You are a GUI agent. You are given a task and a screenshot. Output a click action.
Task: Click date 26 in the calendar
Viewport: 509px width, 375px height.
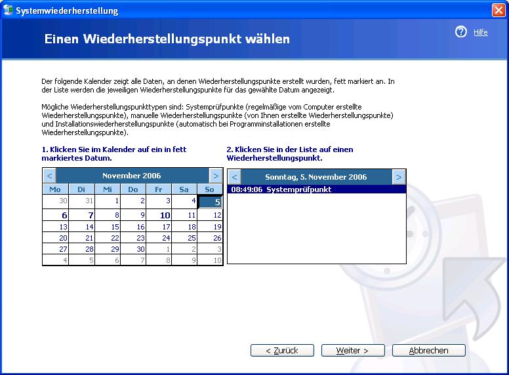pos(210,238)
